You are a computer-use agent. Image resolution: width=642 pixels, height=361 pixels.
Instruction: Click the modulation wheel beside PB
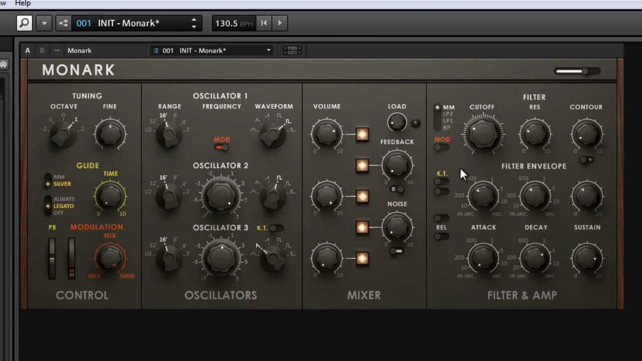point(72,258)
